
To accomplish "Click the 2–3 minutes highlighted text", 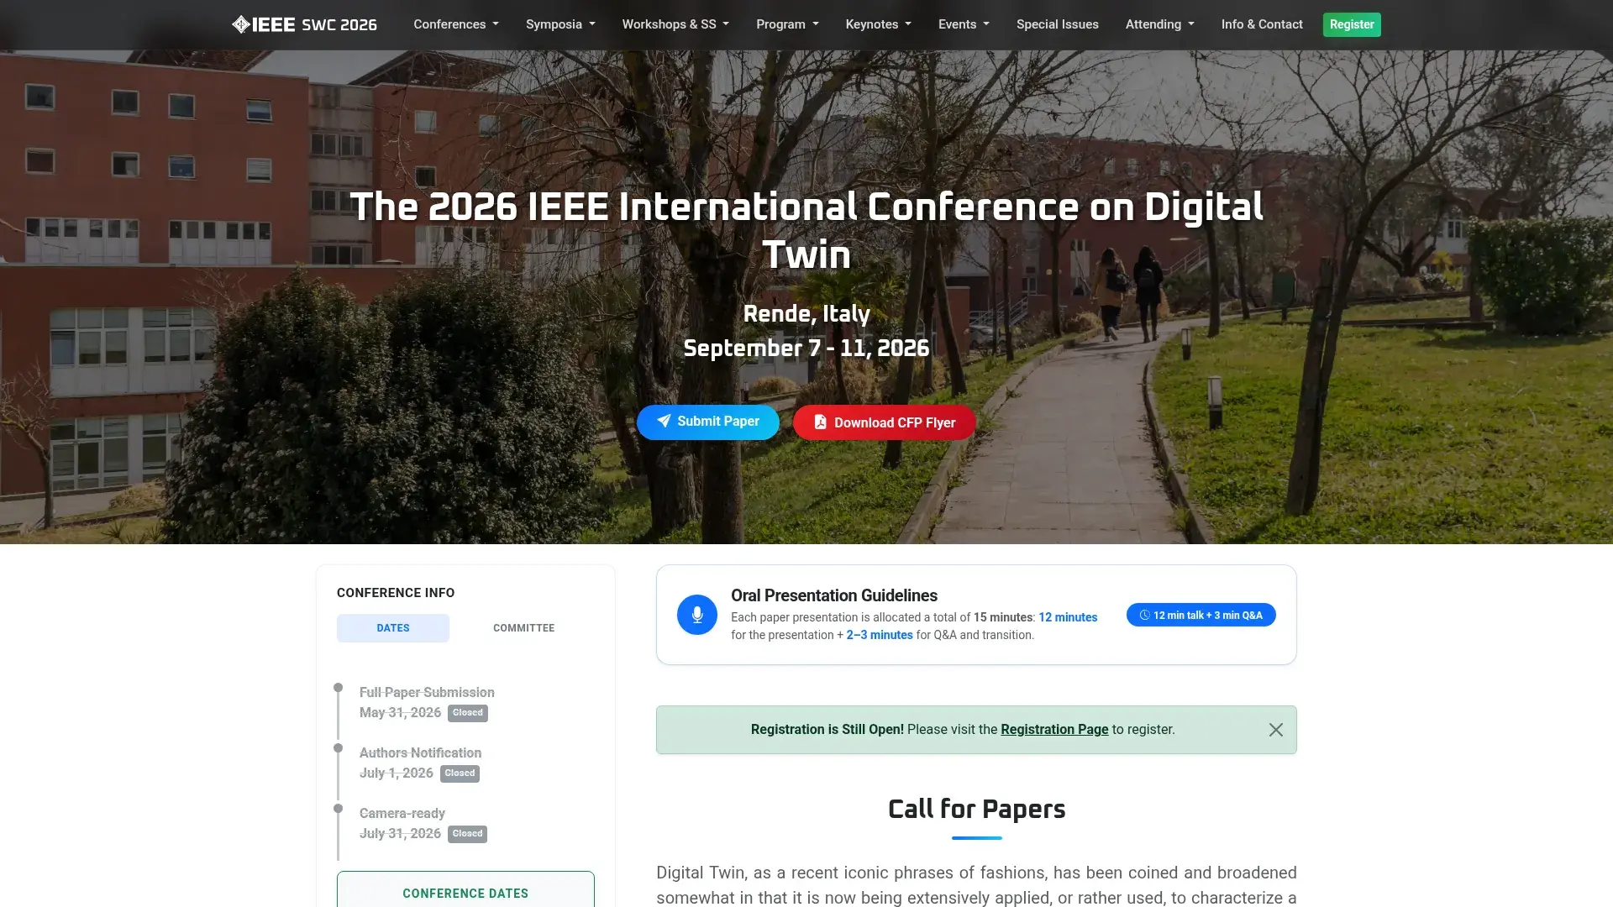I will (x=880, y=635).
